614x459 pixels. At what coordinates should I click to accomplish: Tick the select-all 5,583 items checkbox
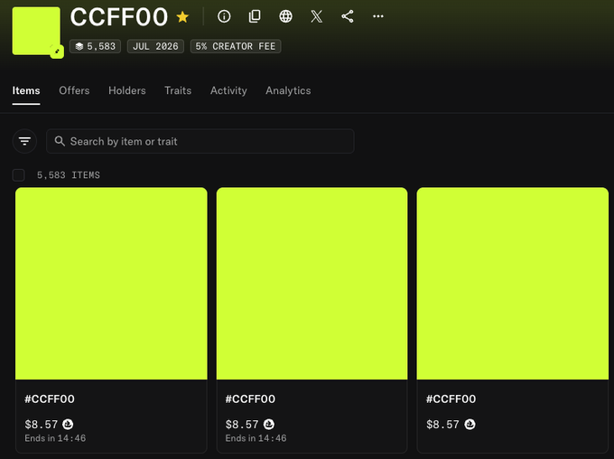pos(18,174)
